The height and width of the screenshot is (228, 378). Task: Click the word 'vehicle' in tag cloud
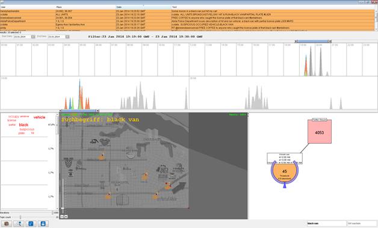click(39, 117)
